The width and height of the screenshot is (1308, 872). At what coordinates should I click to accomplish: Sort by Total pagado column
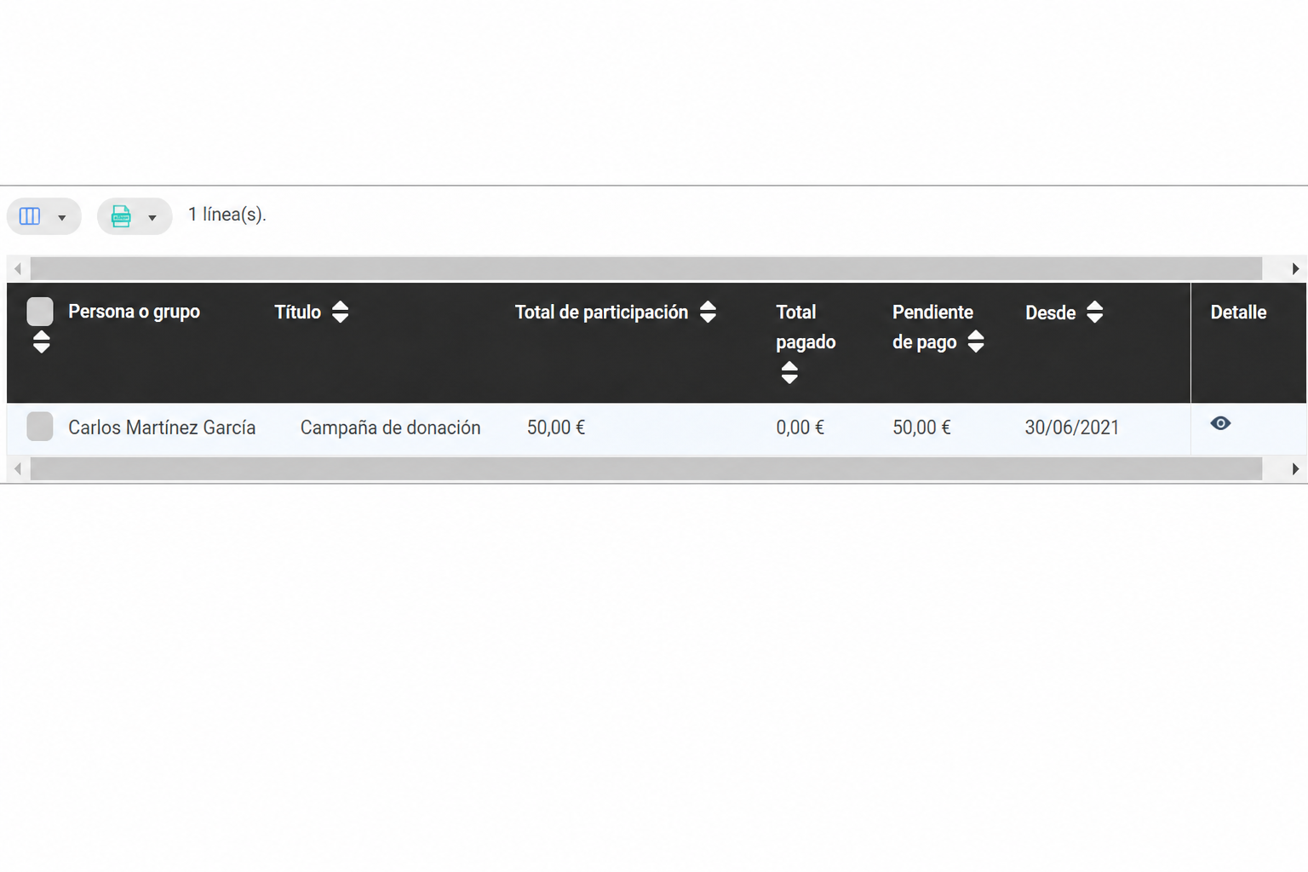point(789,372)
